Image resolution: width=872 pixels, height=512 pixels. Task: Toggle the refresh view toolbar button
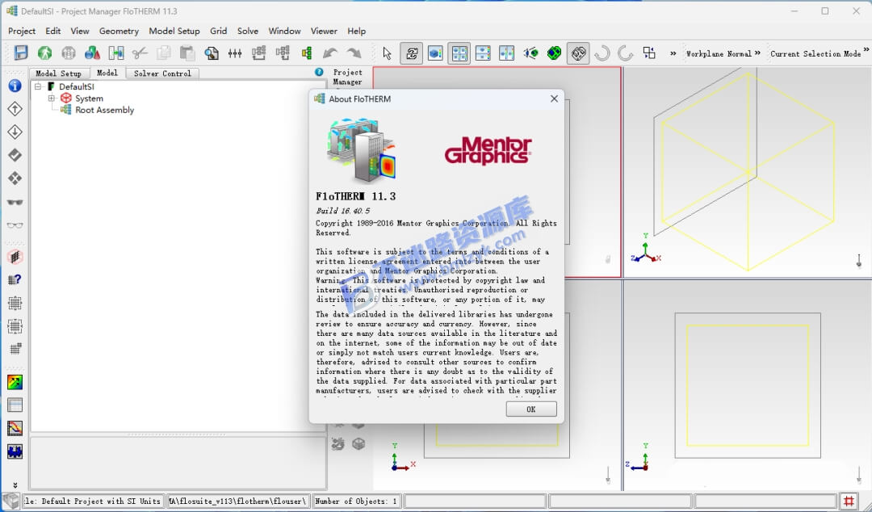point(412,53)
